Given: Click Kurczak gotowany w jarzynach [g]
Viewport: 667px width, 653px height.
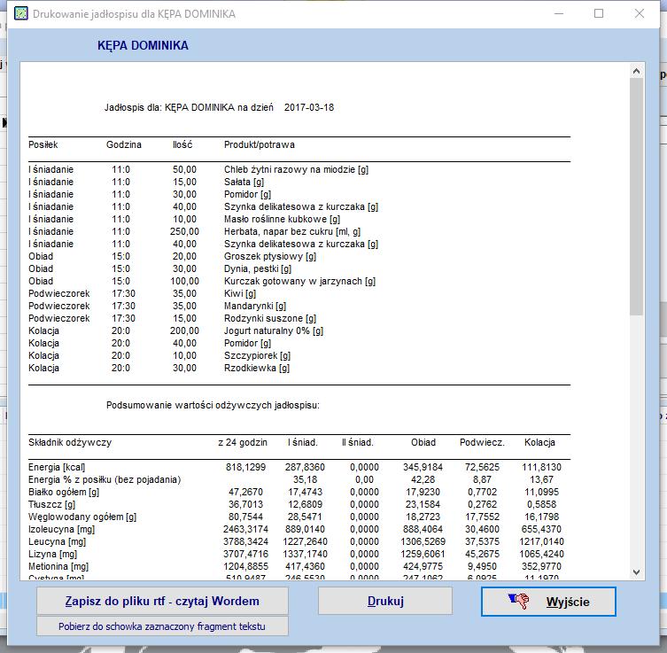Looking at the screenshot, I should pos(300,281).
